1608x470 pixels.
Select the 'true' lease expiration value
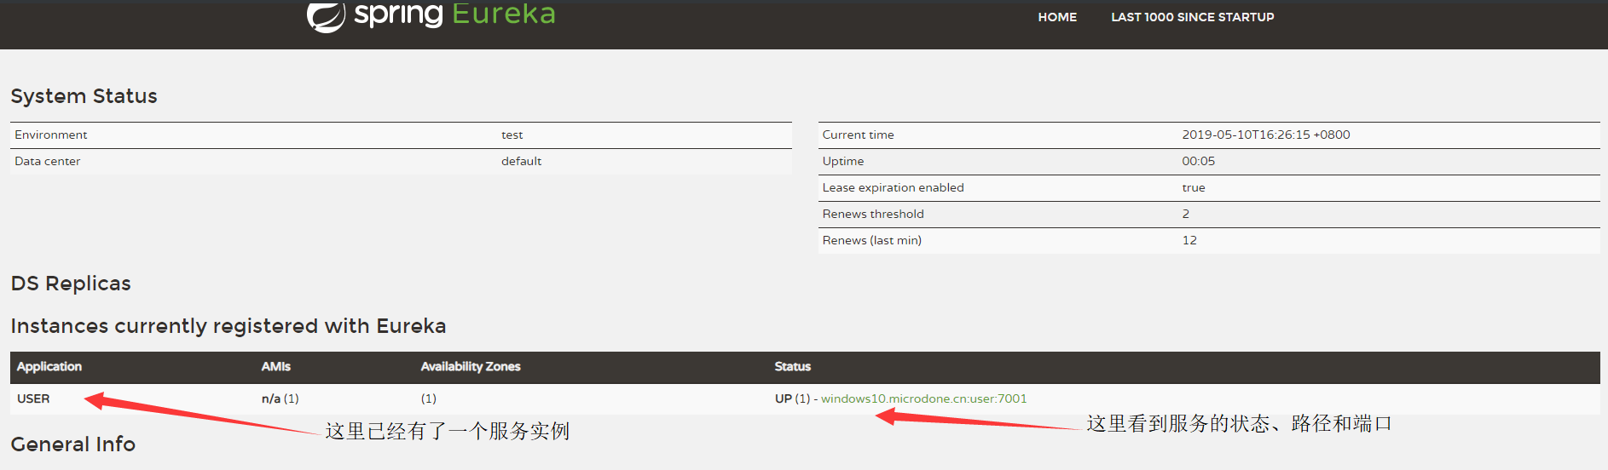coord(1193,187)
